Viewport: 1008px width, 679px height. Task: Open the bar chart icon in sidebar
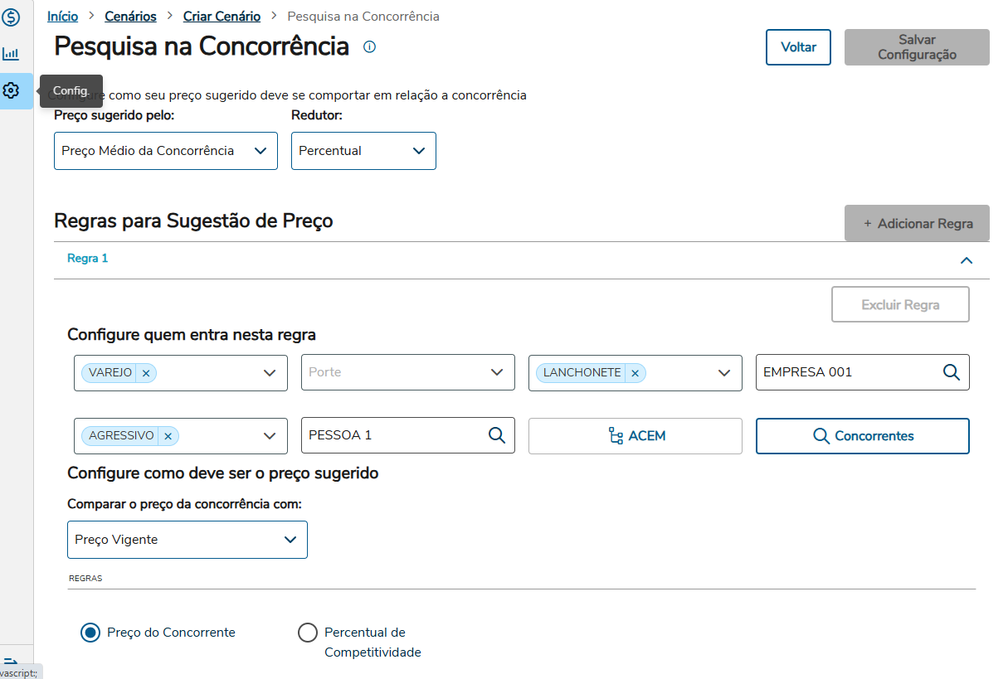pyautogui.click(x=11, y=54)
